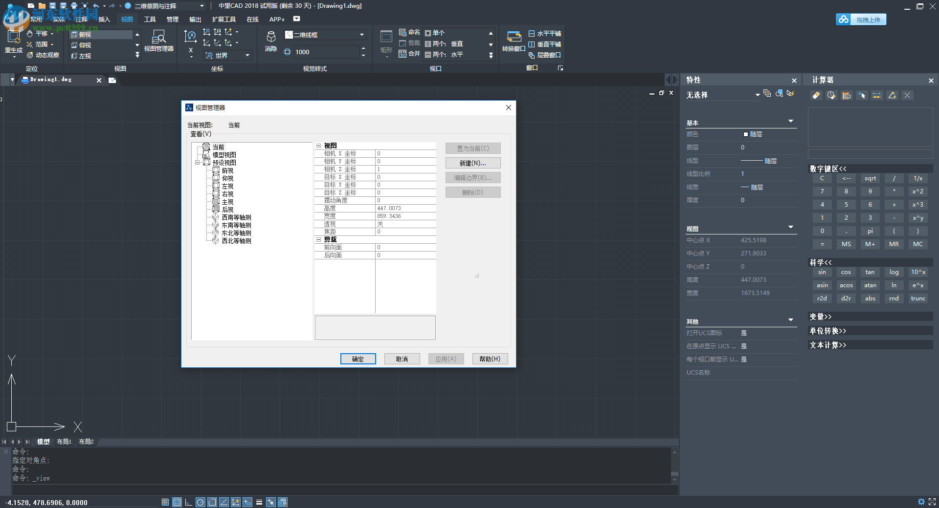
Task: Click the calculator clear eraser icon
Action: point(816,95)
